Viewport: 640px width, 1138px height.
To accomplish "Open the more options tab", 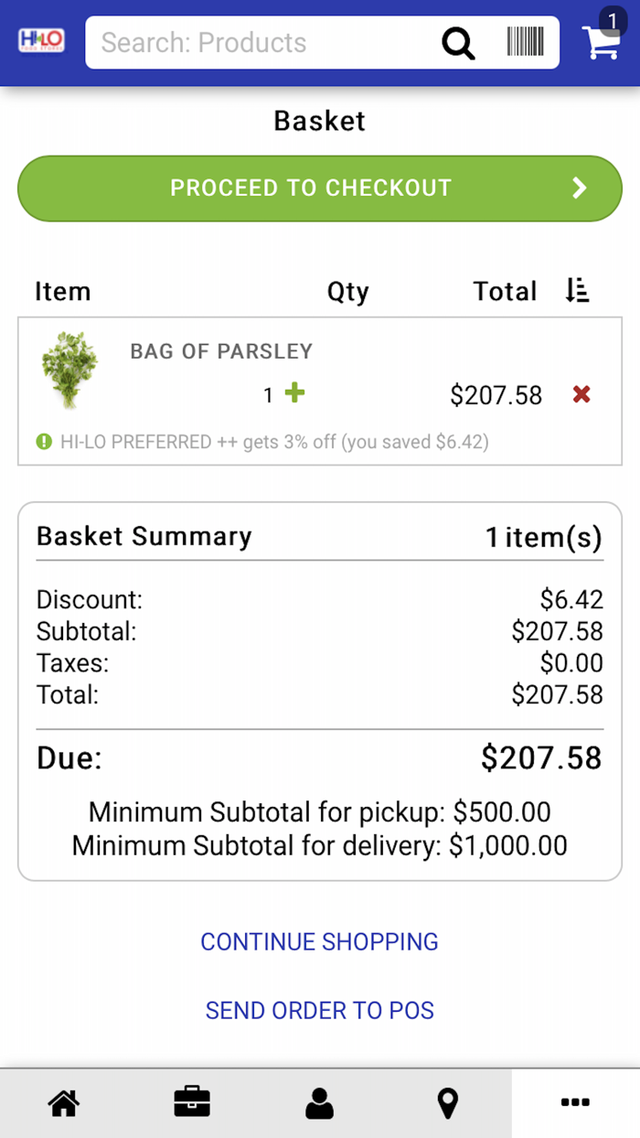I will [575, 1103].
